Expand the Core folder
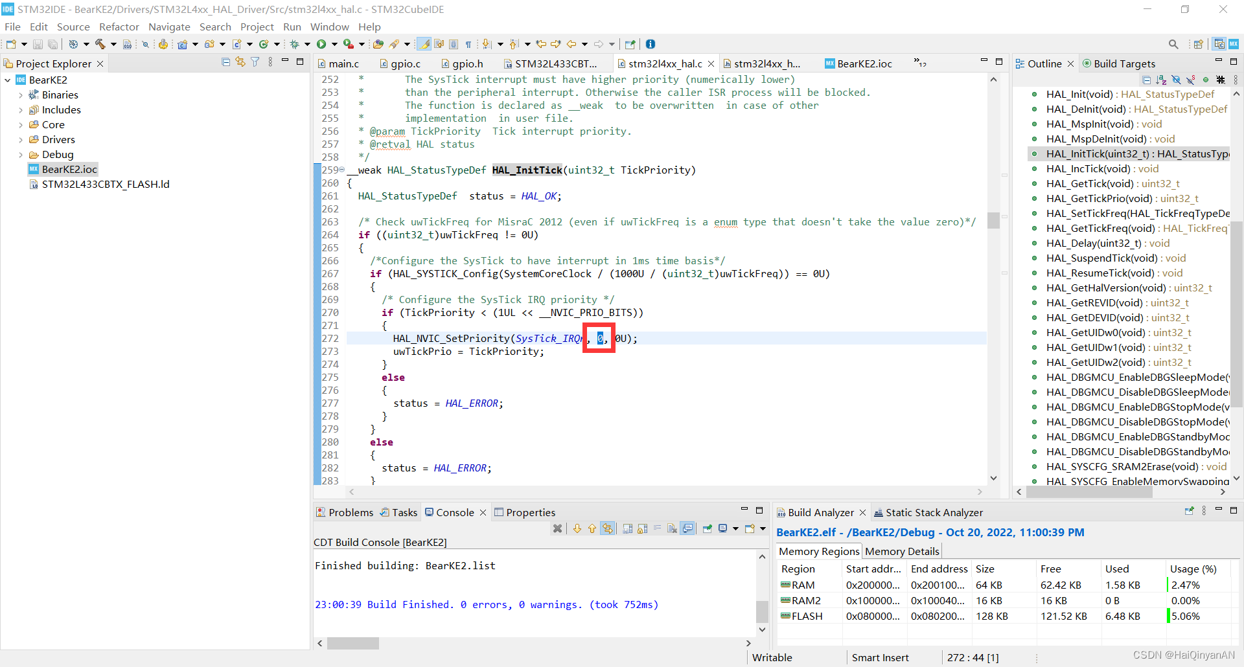 click(21, 124)
